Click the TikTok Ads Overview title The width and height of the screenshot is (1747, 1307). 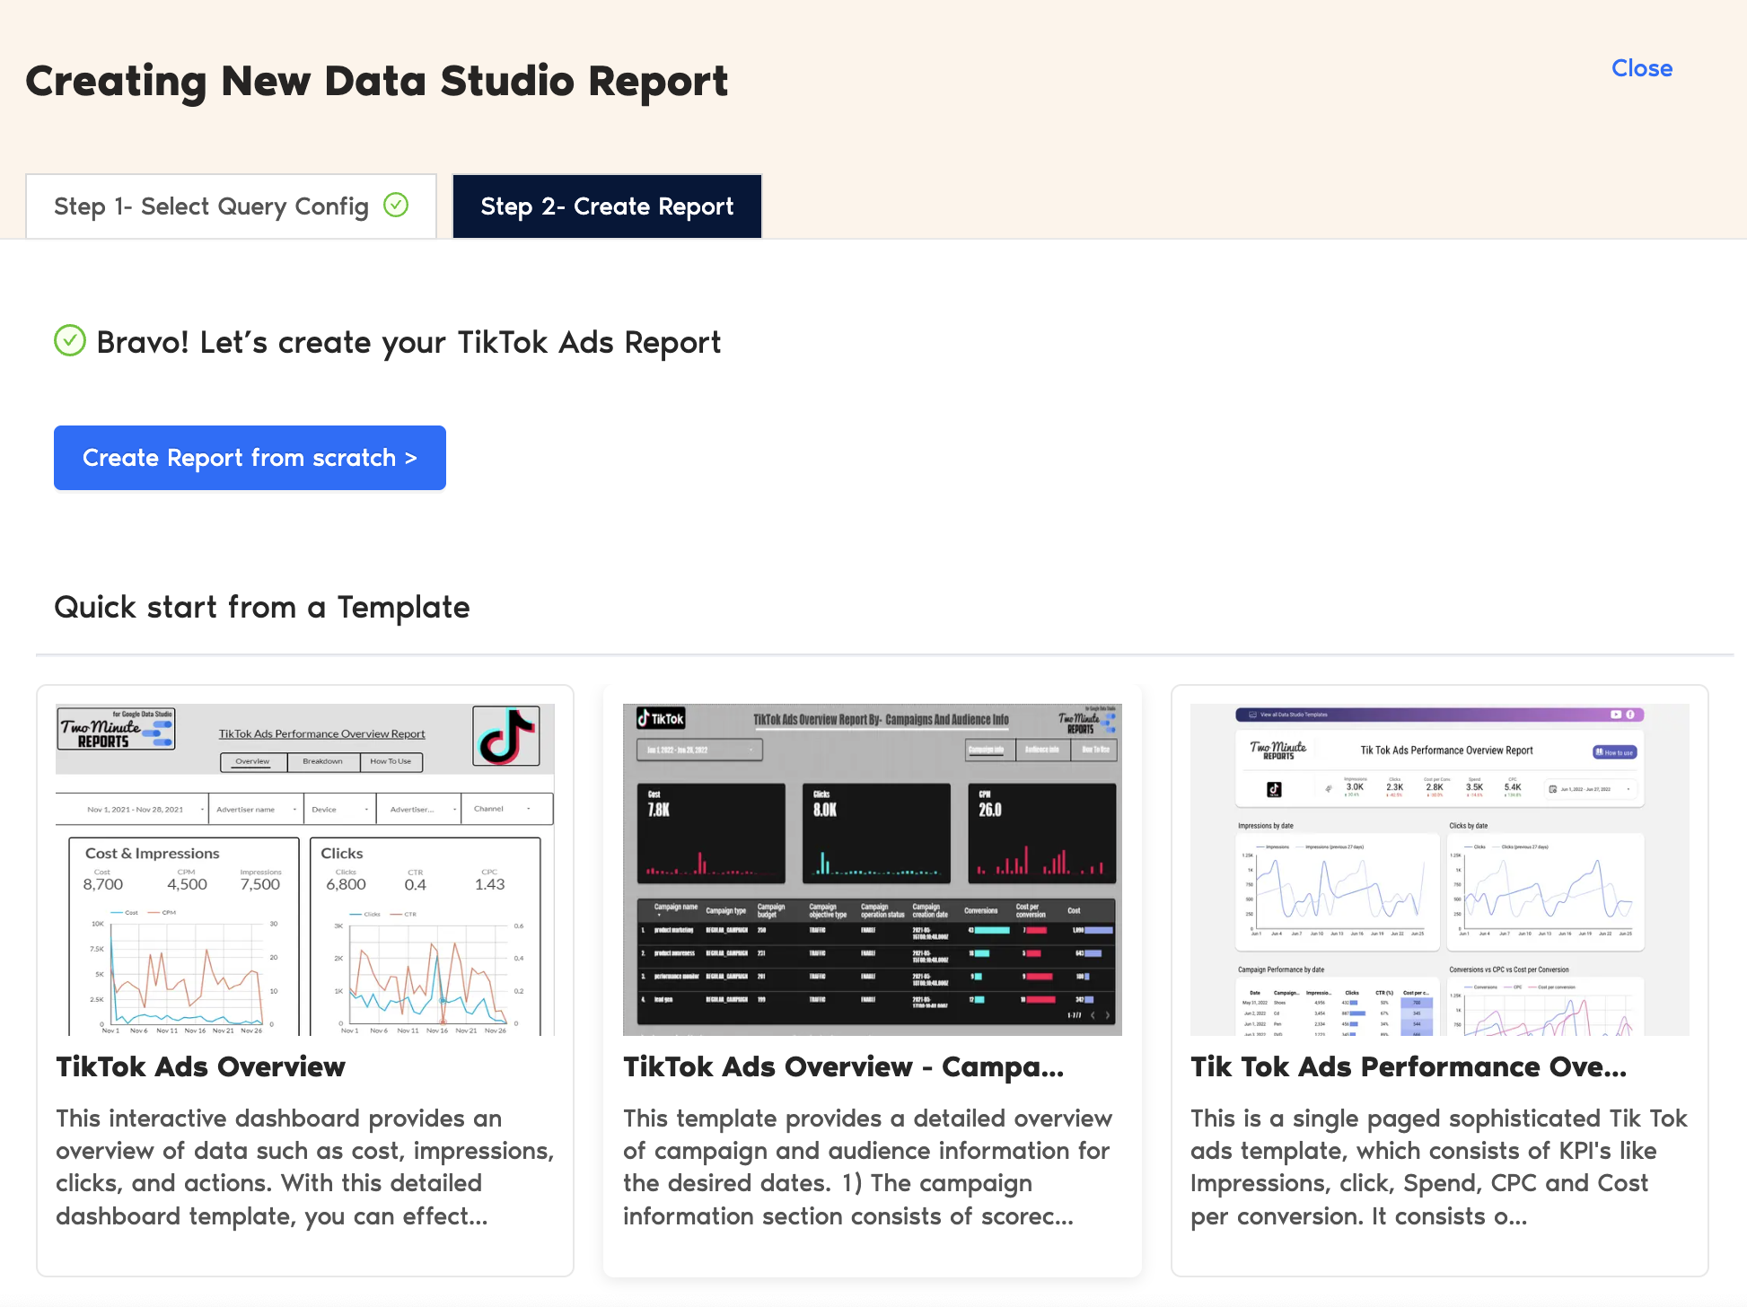coord(200,1066)
